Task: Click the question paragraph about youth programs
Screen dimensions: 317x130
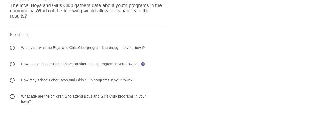Action: point(86,11)
